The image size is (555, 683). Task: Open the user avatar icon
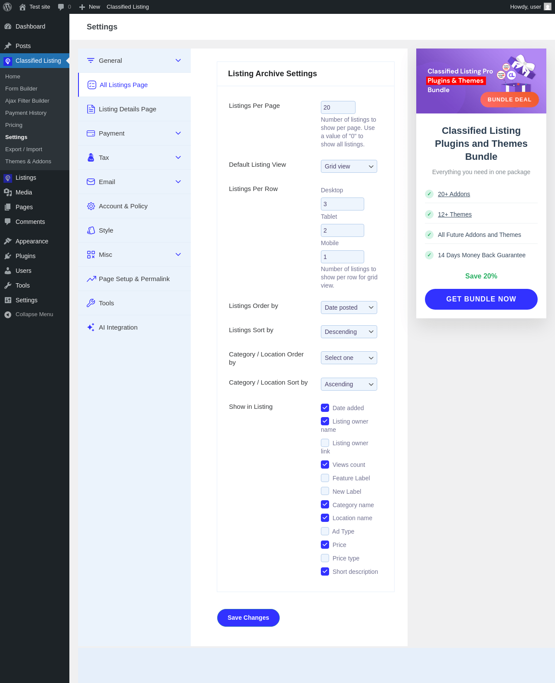pos(548,7)
